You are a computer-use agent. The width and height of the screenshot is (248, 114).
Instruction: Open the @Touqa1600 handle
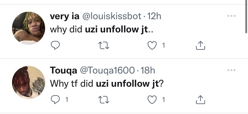107,70
